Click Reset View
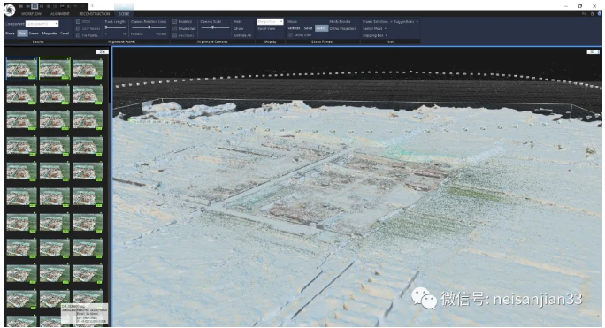The height and width of the screenshot is (328, 605). (x=266, y=29)
